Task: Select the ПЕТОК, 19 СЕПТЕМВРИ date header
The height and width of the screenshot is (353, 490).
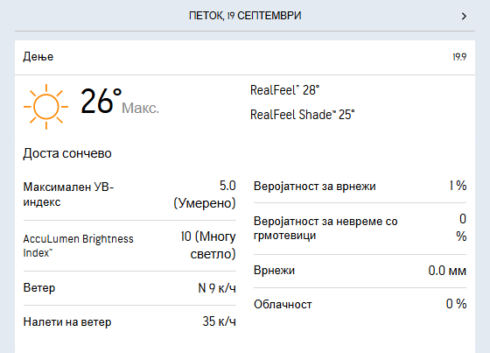Action: [245, 16]
